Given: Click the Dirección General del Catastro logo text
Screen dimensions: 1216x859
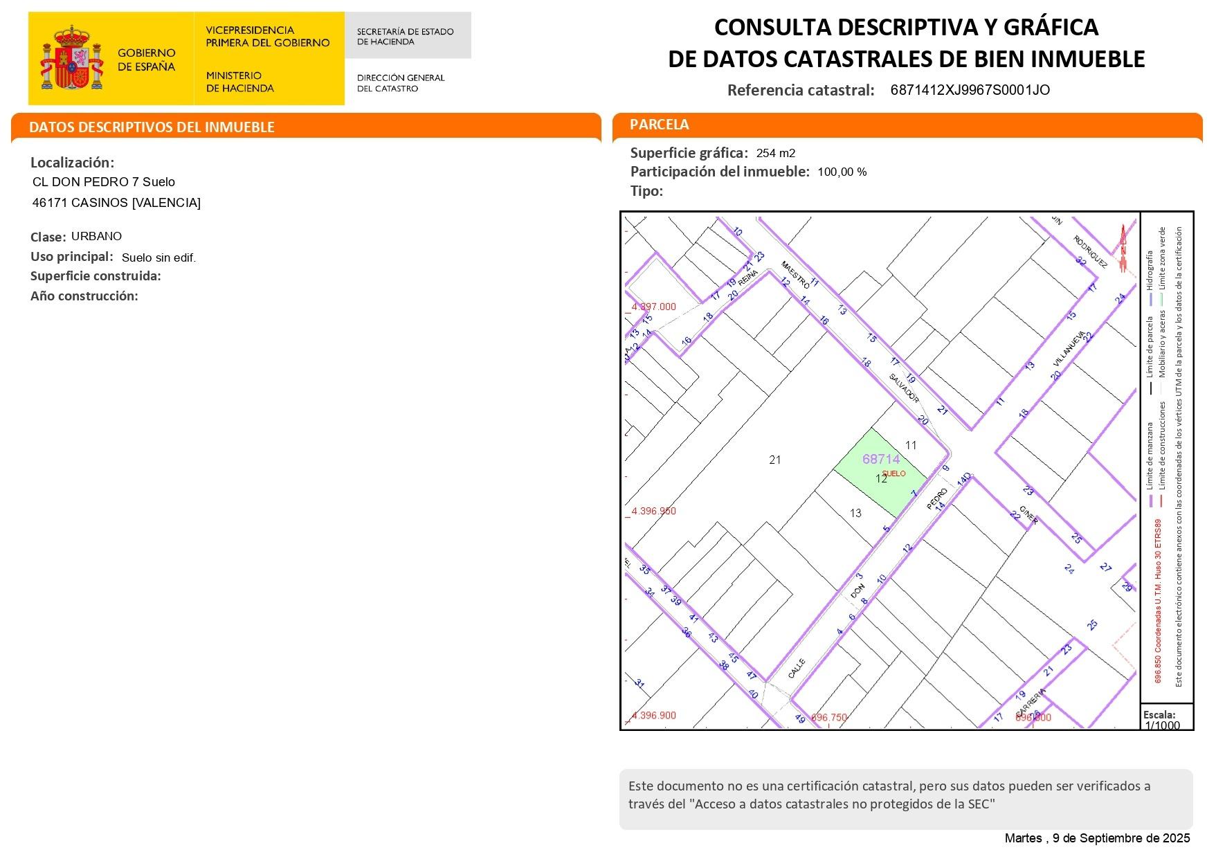Looking at the screenshot, I should point(400,83).
